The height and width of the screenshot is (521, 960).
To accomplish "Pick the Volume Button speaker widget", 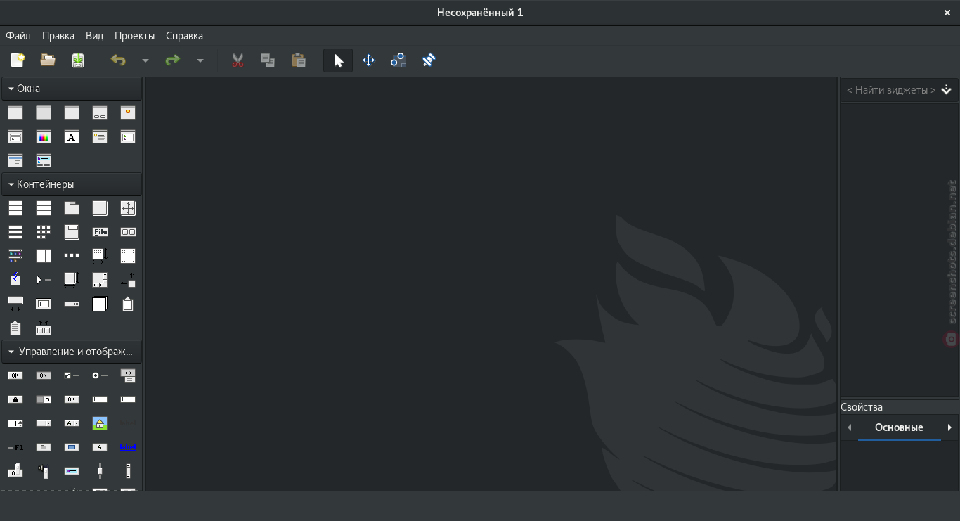I will [x=44, y=471].
